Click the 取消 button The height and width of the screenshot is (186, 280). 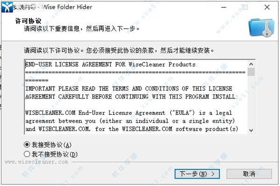[x=249, y=174]
